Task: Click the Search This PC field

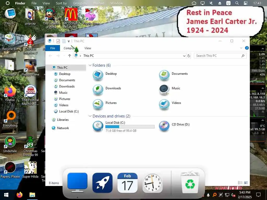Action: (220, 56)
